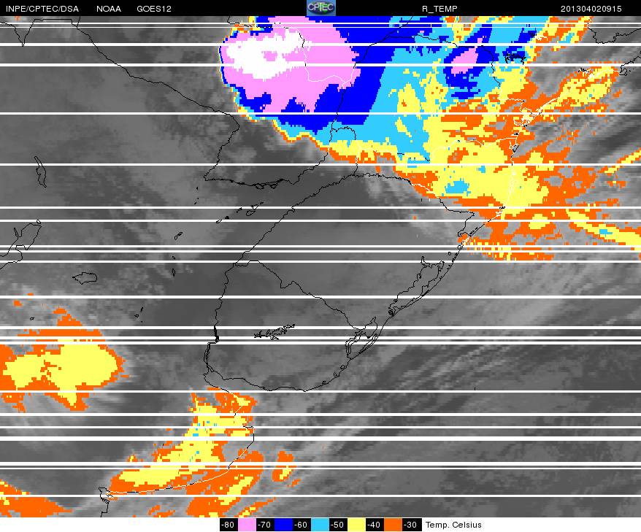Click the 201304020915 timestamp
This screenshot has width=641, height=532.
tap(591, 9)
